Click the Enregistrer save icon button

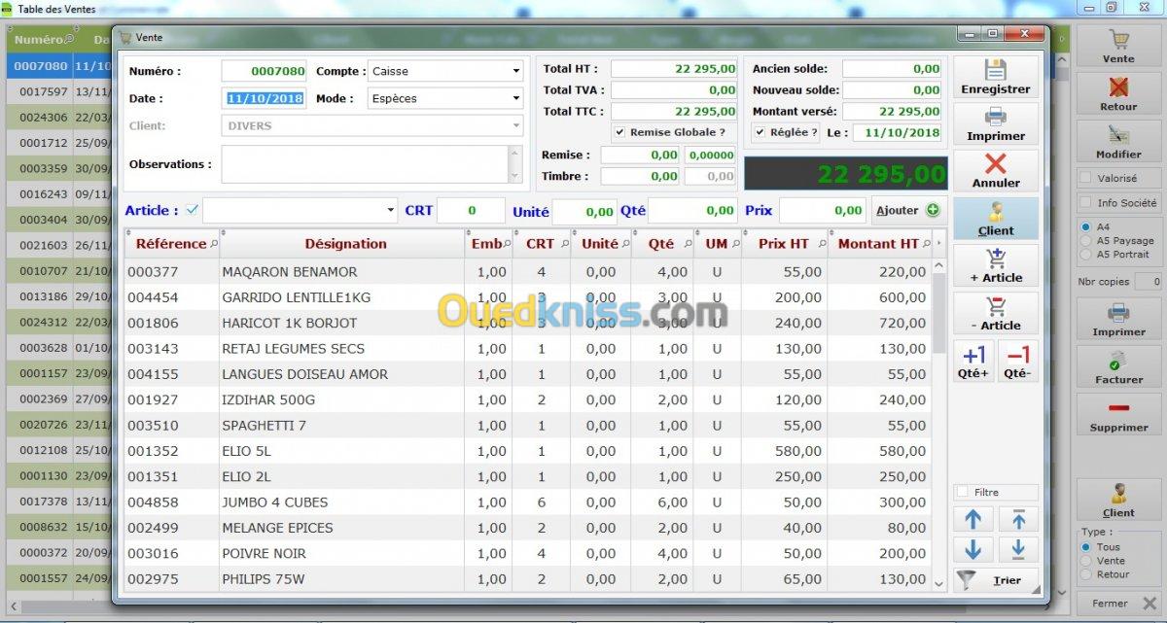coord(995,77)
